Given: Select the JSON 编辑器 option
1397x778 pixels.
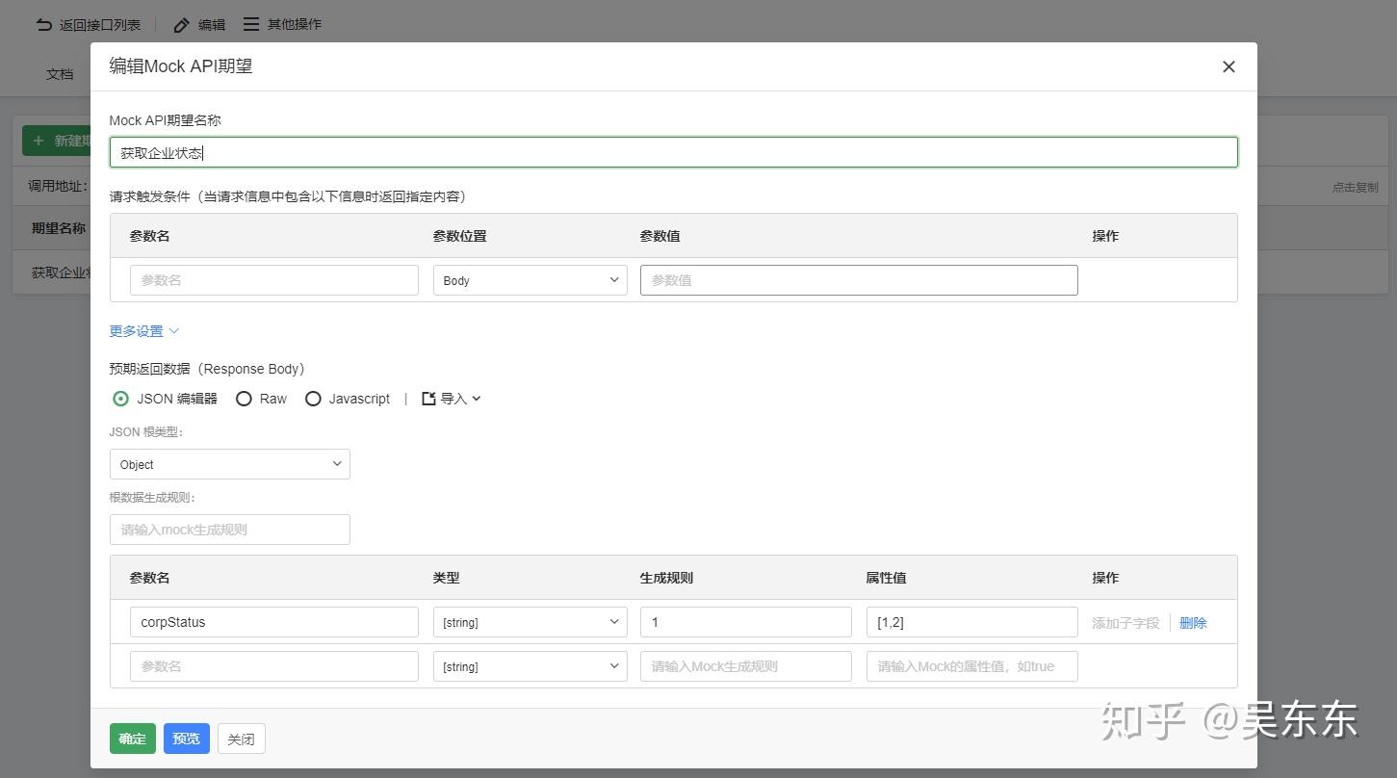Looking at the screenshot, I should [x=120, y=398].
